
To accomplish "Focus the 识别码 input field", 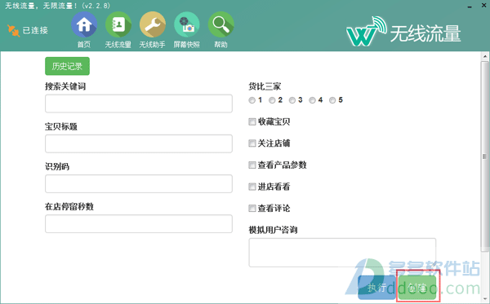I will pos(139,183).
